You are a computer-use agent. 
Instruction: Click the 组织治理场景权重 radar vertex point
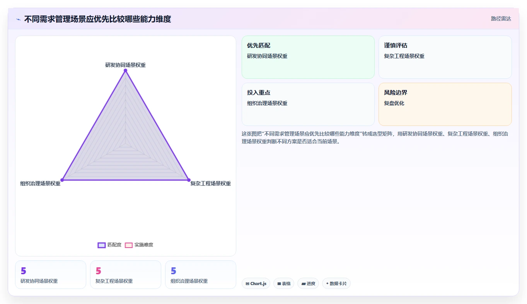pyautogui.click(x=62, y=180)
